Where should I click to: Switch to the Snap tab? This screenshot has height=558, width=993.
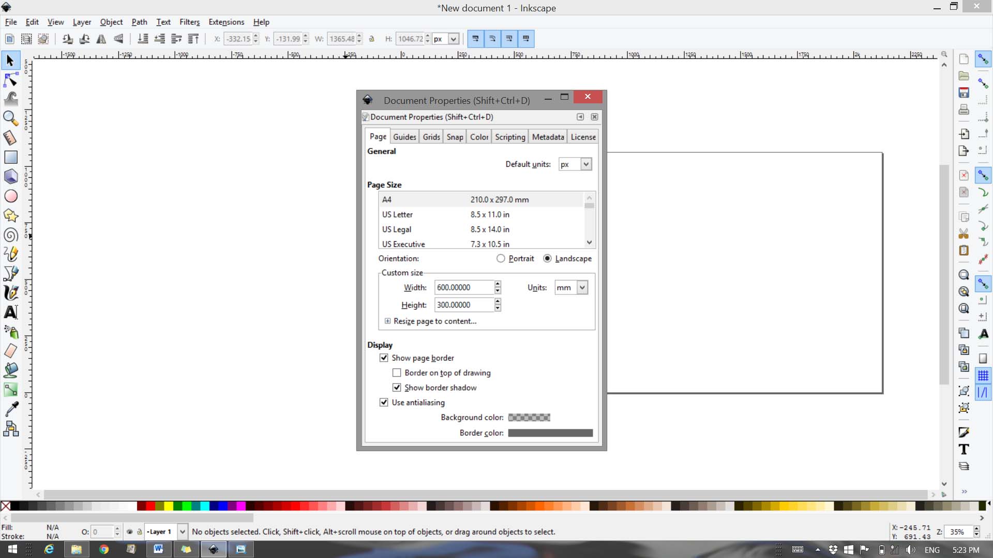point(455,137)
